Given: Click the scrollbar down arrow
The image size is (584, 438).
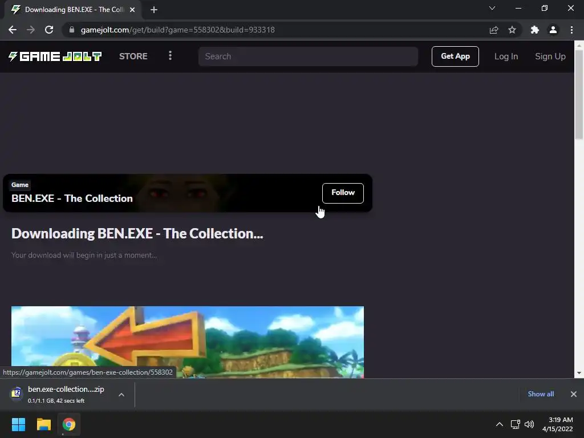Looking at the screenshot, I should point(579,373).
